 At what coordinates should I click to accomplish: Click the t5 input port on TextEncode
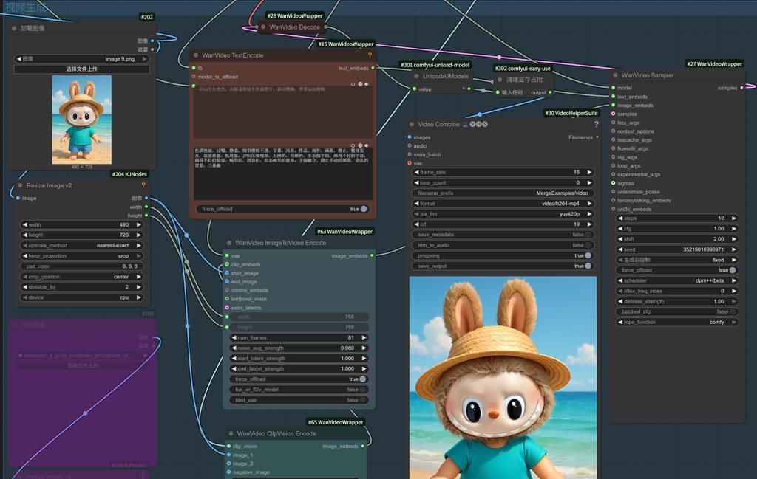pos(194,68)
